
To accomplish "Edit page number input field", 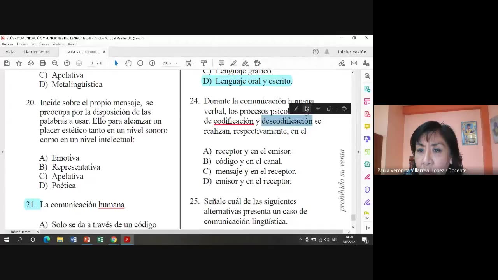I will tap(92, 63).
